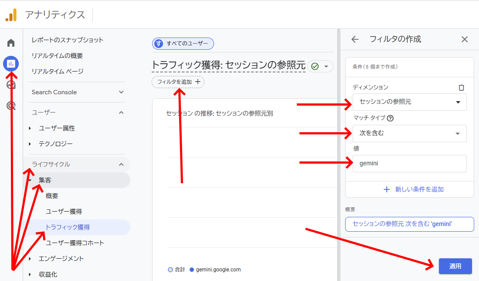Click 新しい条件を追加 link
This screenshot has height=281, width=479.
413,189
